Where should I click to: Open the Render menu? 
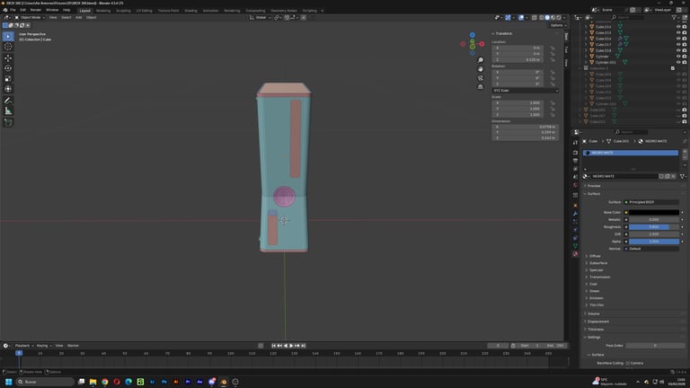point(36,10)
